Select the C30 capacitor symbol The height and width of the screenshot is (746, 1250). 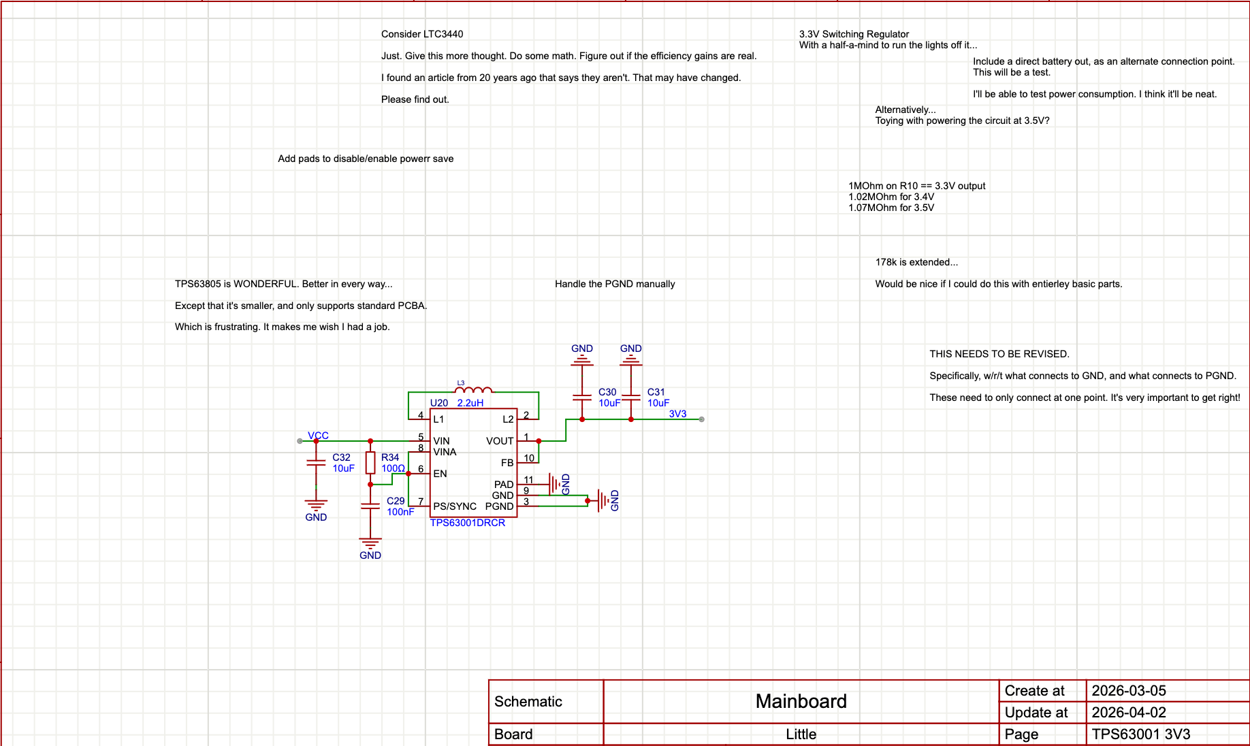pos(582,398)
